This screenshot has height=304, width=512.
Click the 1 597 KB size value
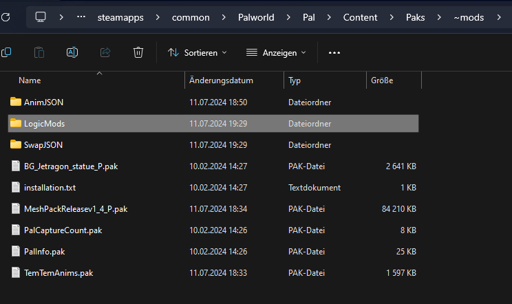[x=401, y=272]
